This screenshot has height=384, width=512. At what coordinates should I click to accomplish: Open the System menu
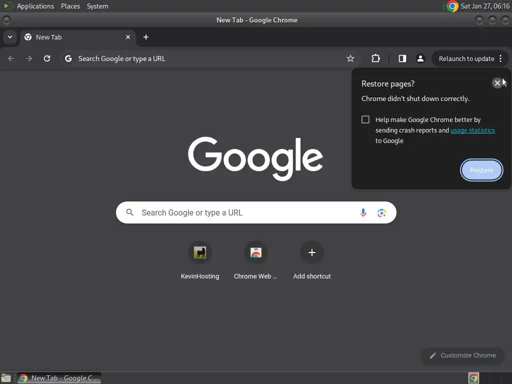[97, 6]
